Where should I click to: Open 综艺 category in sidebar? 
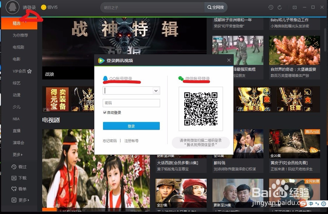16,83
